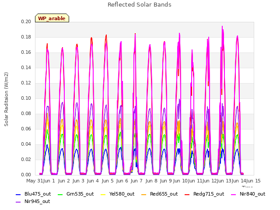The width and height of the screenshot is (280, 210).
Task: Click the tallest Nir840 peak on Jun 13
Action: point(222,27)
